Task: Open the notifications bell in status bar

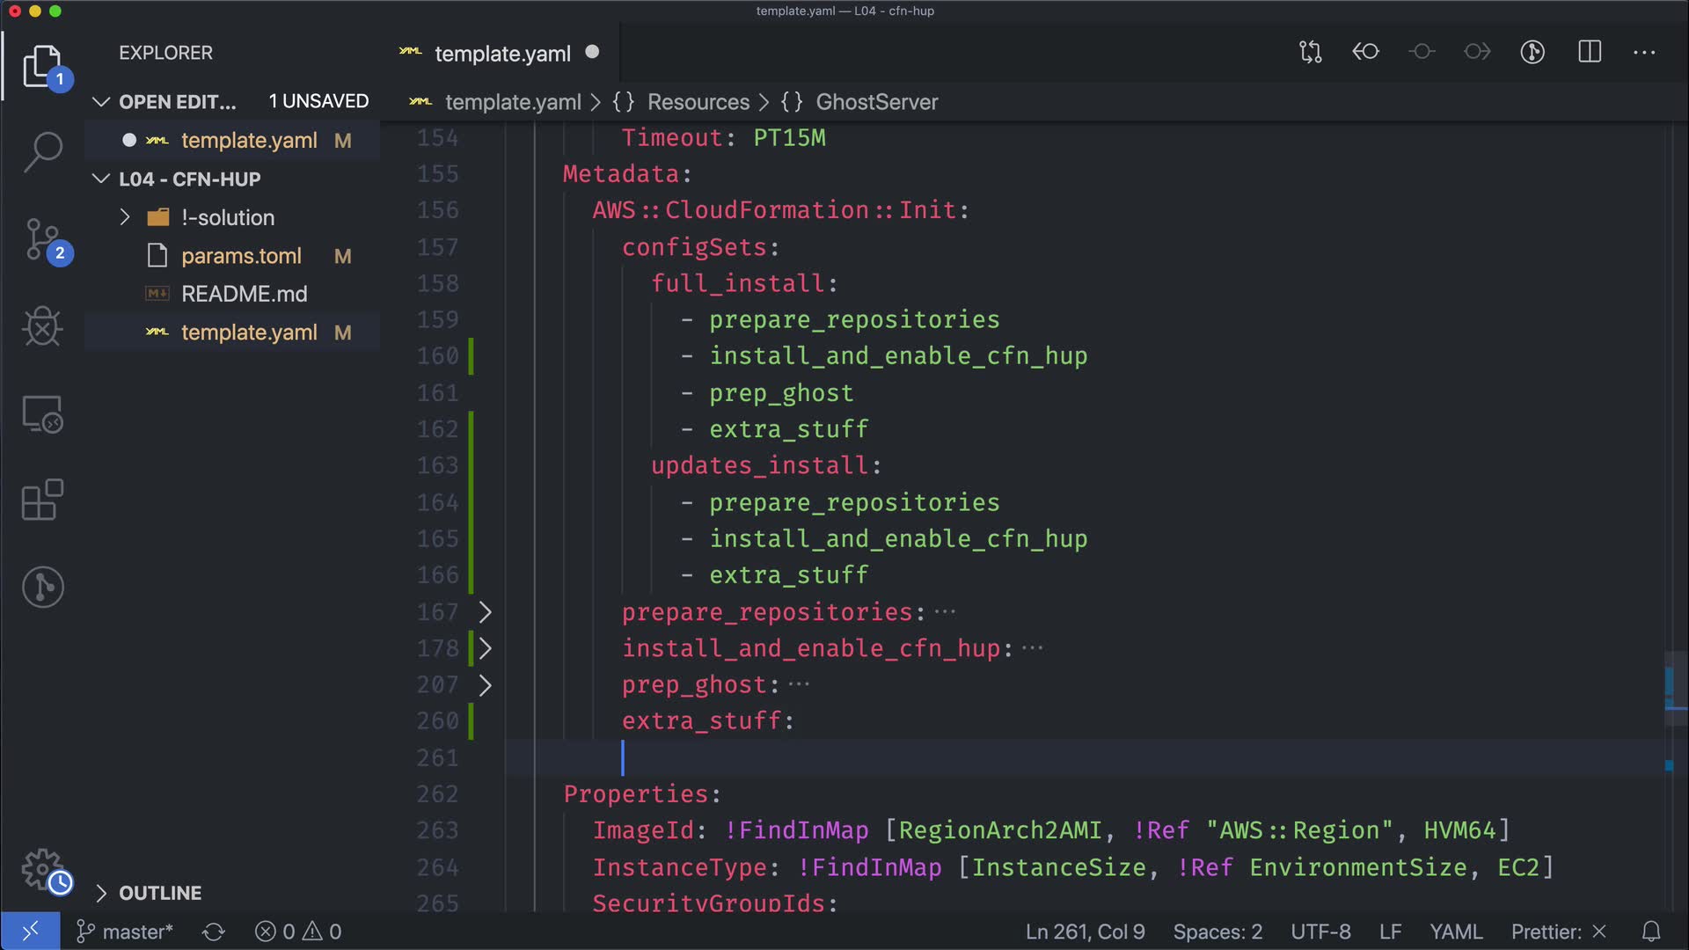Action: click(x=1651, y=932)
